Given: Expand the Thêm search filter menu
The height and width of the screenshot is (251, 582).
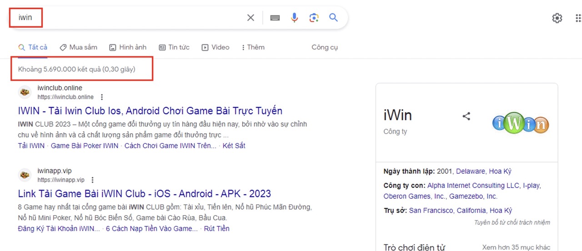Looking at the screenshot, I should pos(253,47).
